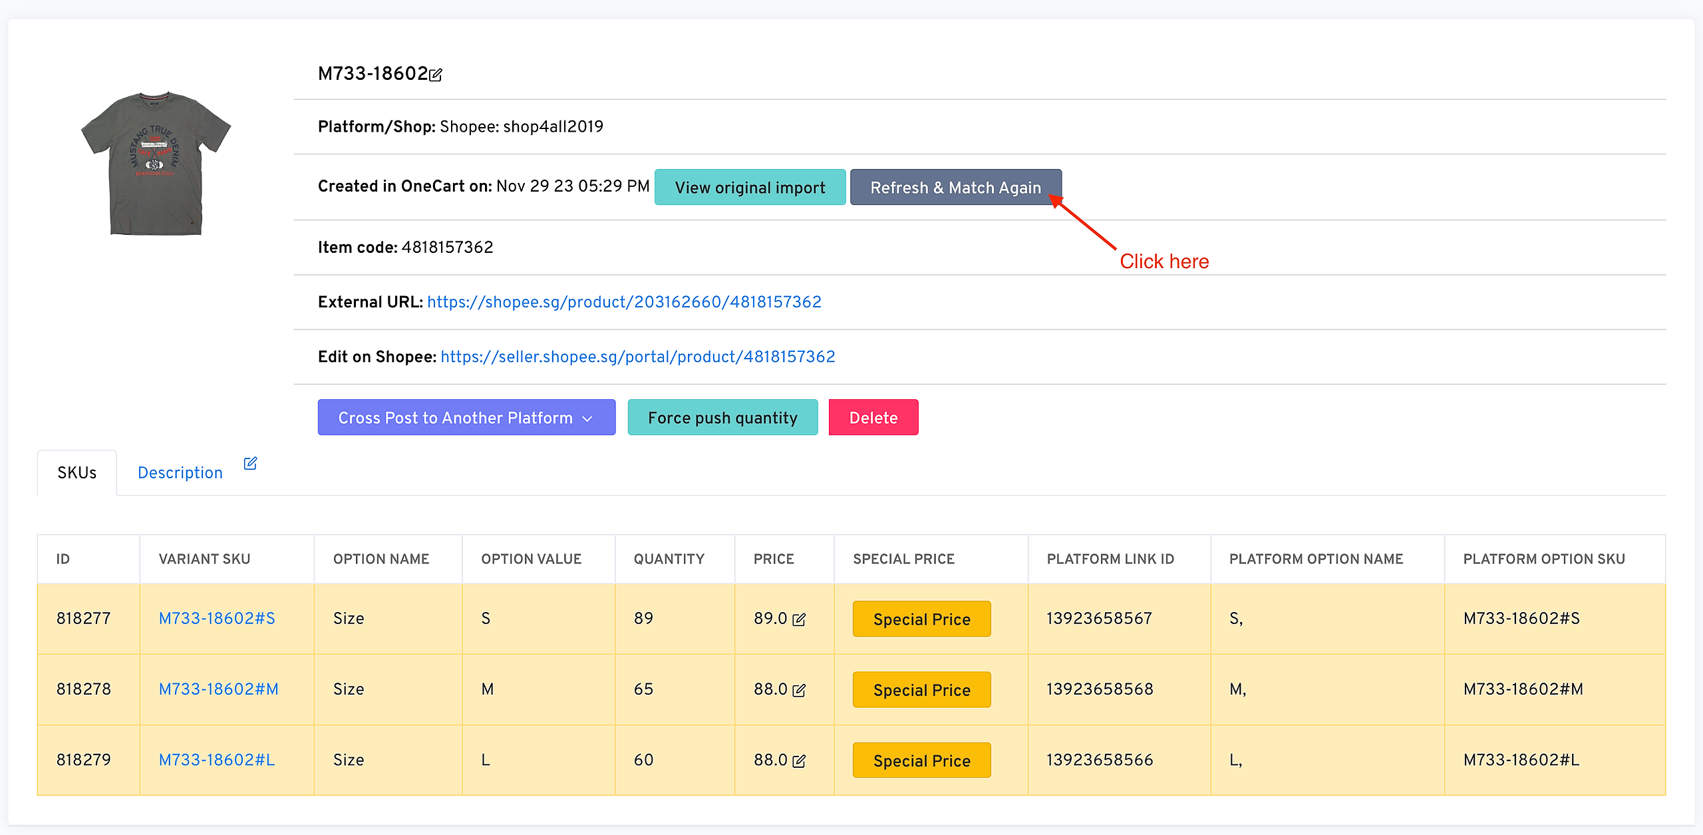Click the red Delete button
Screen dimensions: 1703x835
click(x=873, y=418)
